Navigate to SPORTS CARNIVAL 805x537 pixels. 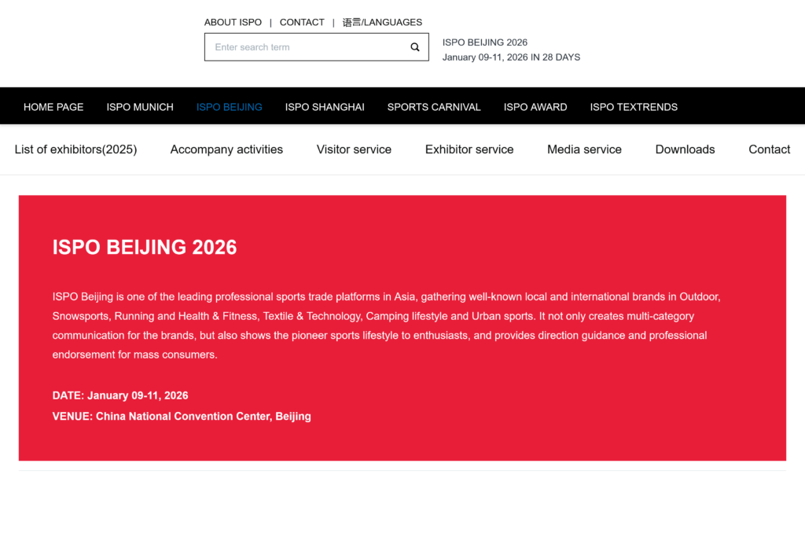(x=433, y=106)
